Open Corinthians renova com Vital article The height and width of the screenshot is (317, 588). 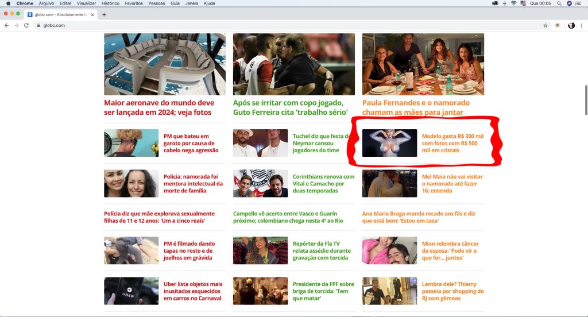pyautogui.click(x=323, y=183)
